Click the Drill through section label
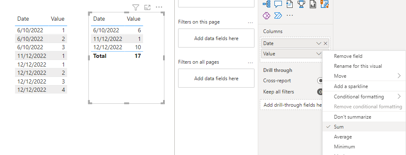 278,70
